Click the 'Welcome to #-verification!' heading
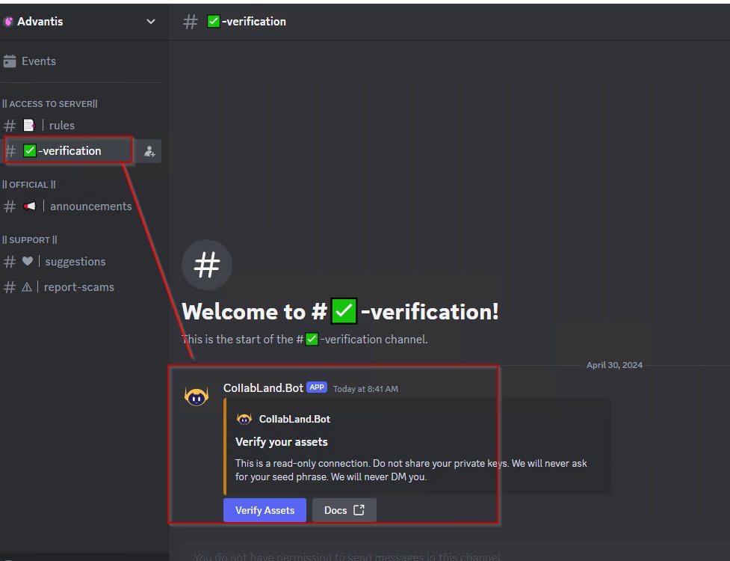 coord(340,311)
